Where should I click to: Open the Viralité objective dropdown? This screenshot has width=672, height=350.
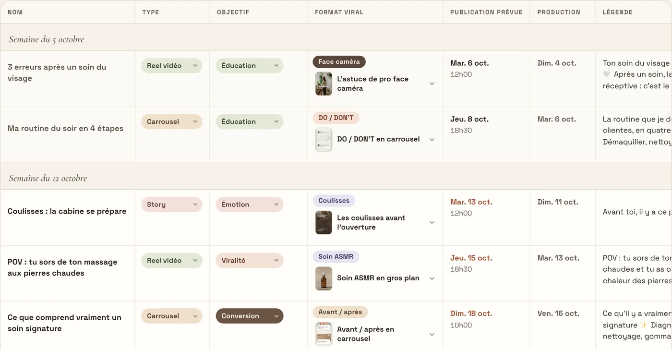pyautogui.click(x=249, y=260)
